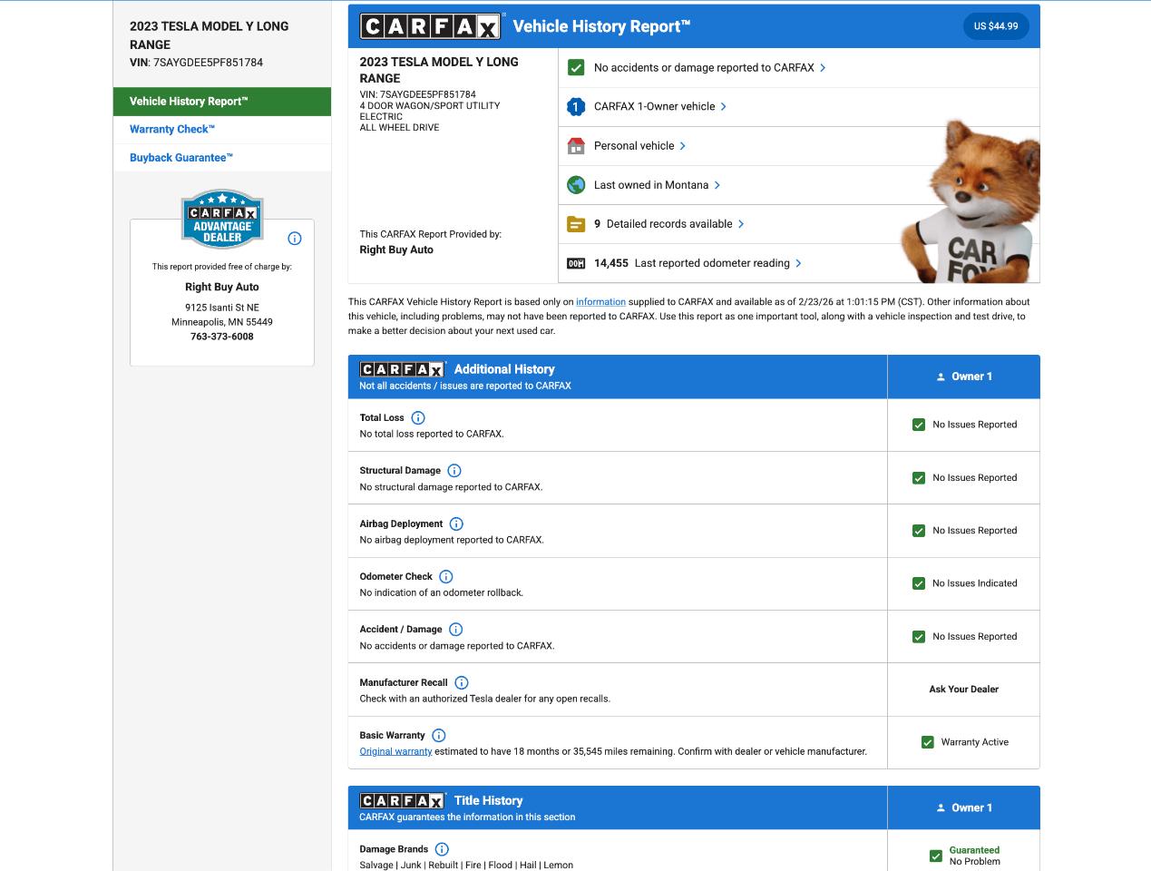Click info icon beside Advantage Dealer badge
The width and height of the screenshot is (1151, 871).
294,239
